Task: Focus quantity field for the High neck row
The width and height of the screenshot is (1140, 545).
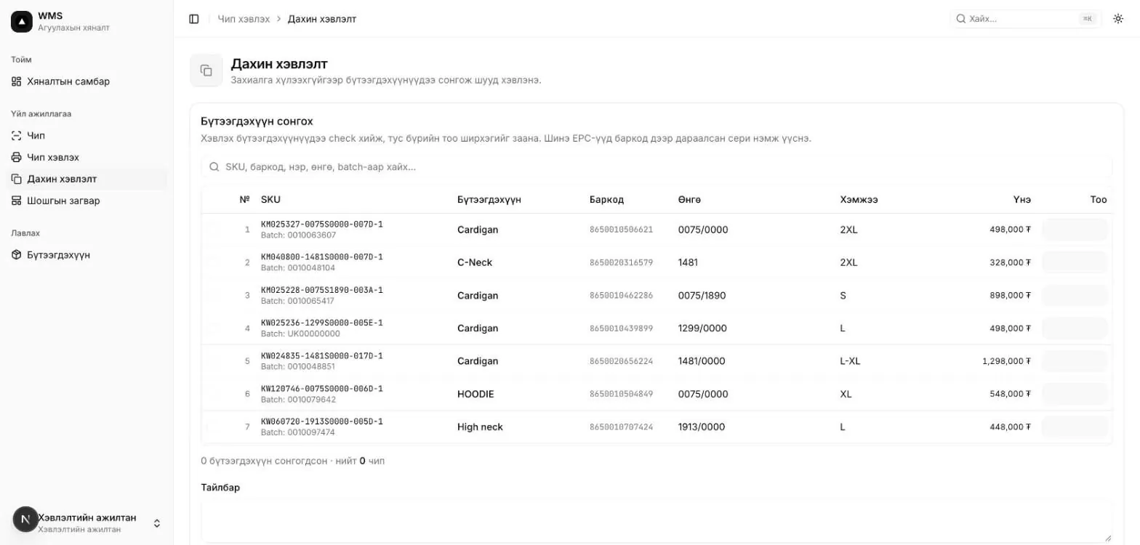Action: [x=1075, y=427]
